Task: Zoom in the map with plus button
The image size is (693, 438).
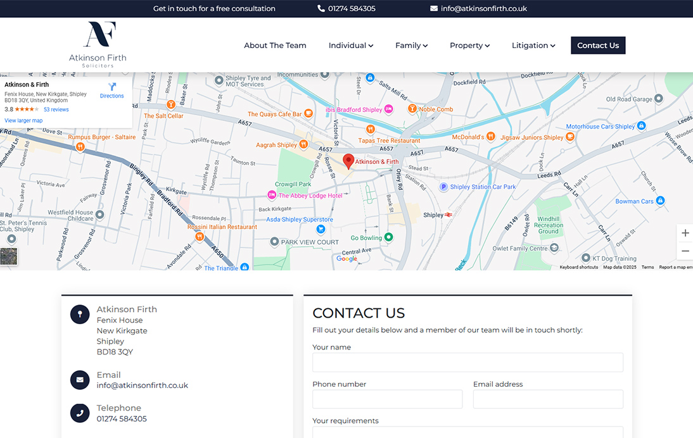Action: pos(685,233)
